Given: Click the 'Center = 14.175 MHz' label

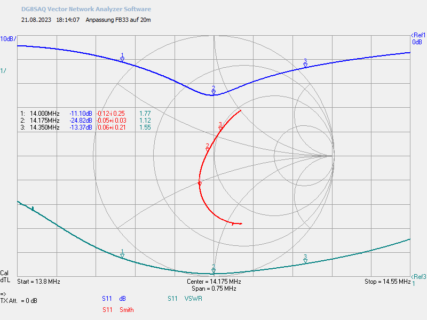Looking at the screenshot, I should 214,282.
